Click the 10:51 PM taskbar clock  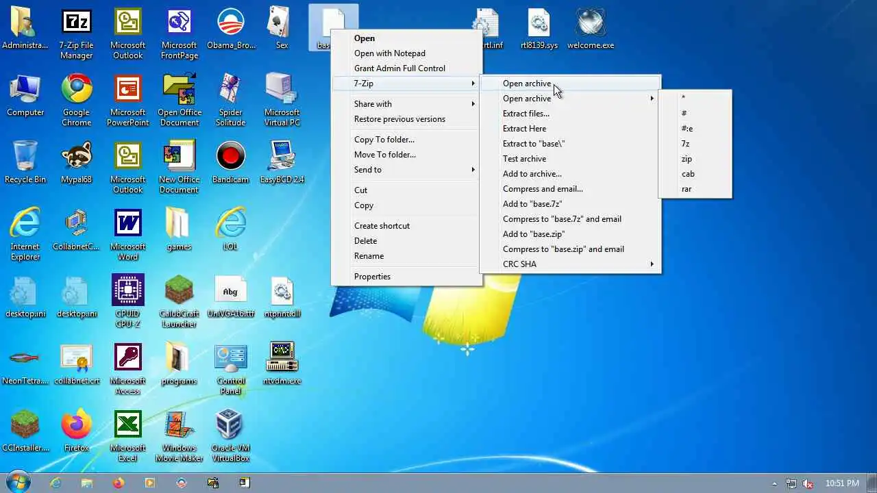click(x=842, y=483)
